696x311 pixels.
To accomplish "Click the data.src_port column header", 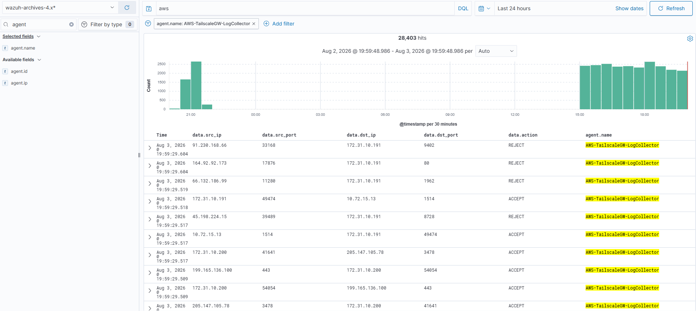I will pyautogui.click(x=279, y=135).
